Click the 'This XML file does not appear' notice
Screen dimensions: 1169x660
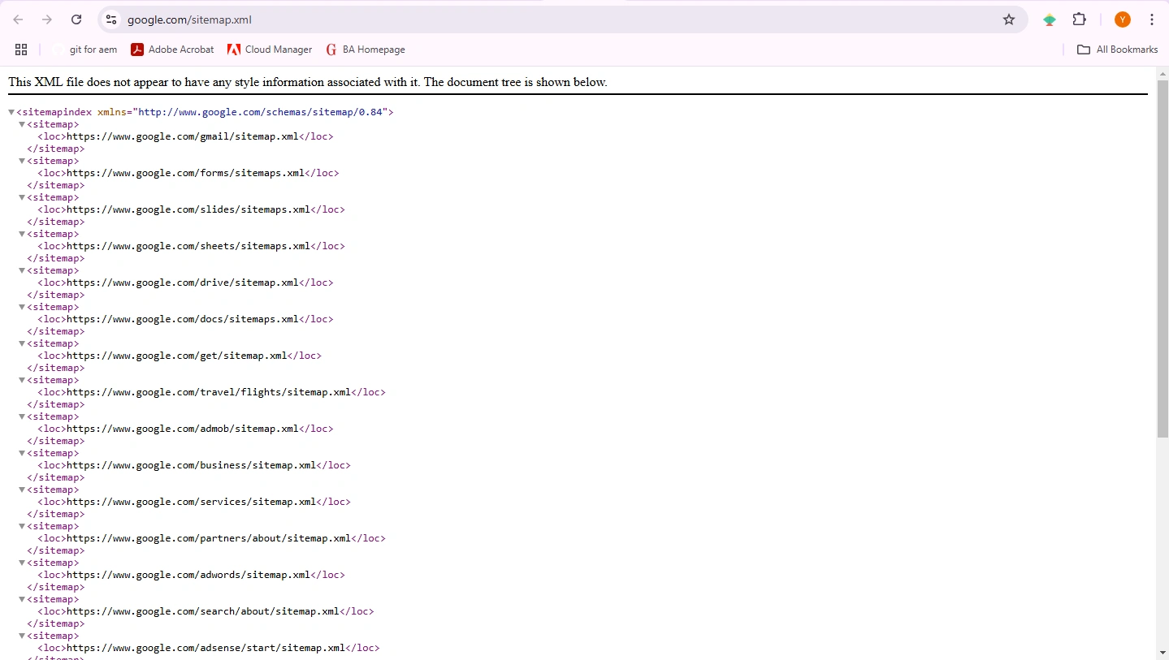(308, 82)
